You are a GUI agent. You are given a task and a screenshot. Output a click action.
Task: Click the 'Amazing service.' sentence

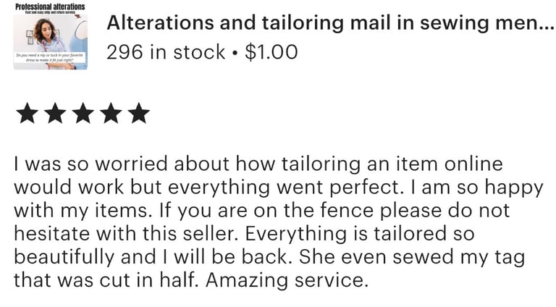pos(287,280)
